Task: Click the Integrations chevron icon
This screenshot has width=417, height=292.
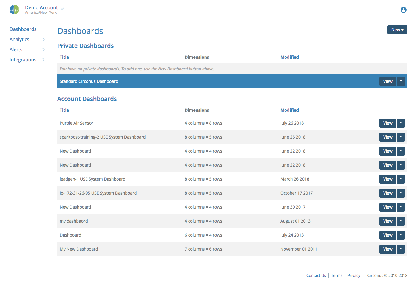Action: (x=44, y=60)
